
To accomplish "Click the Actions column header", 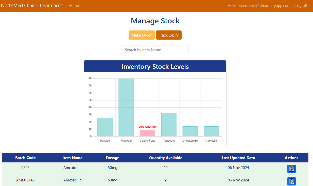I will click(291, 158).
